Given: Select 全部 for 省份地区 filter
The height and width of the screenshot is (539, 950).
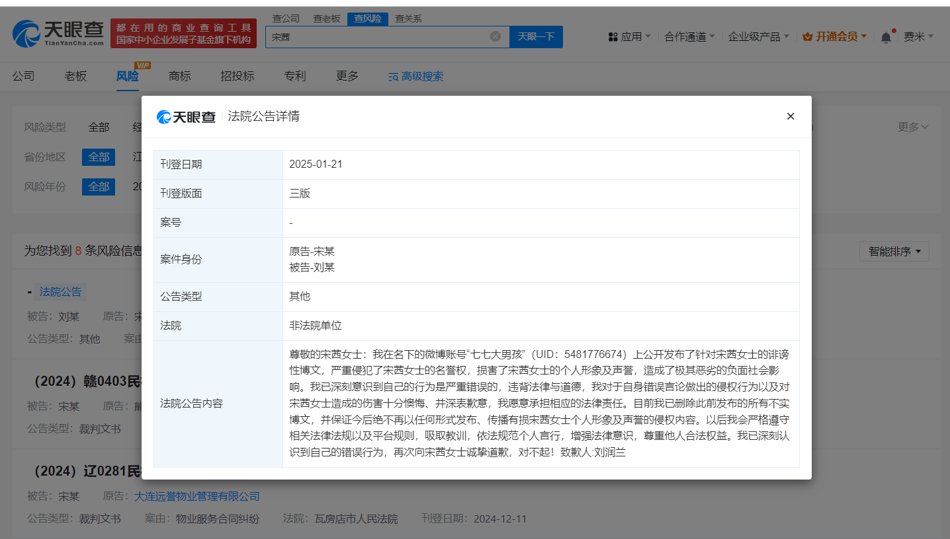Looking at the screenshot, I should [98, 157].
